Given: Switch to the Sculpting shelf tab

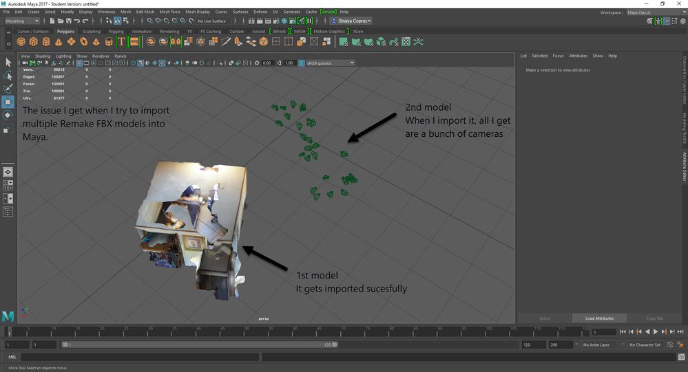Looking at the screenshot, I should pos(92,32).
